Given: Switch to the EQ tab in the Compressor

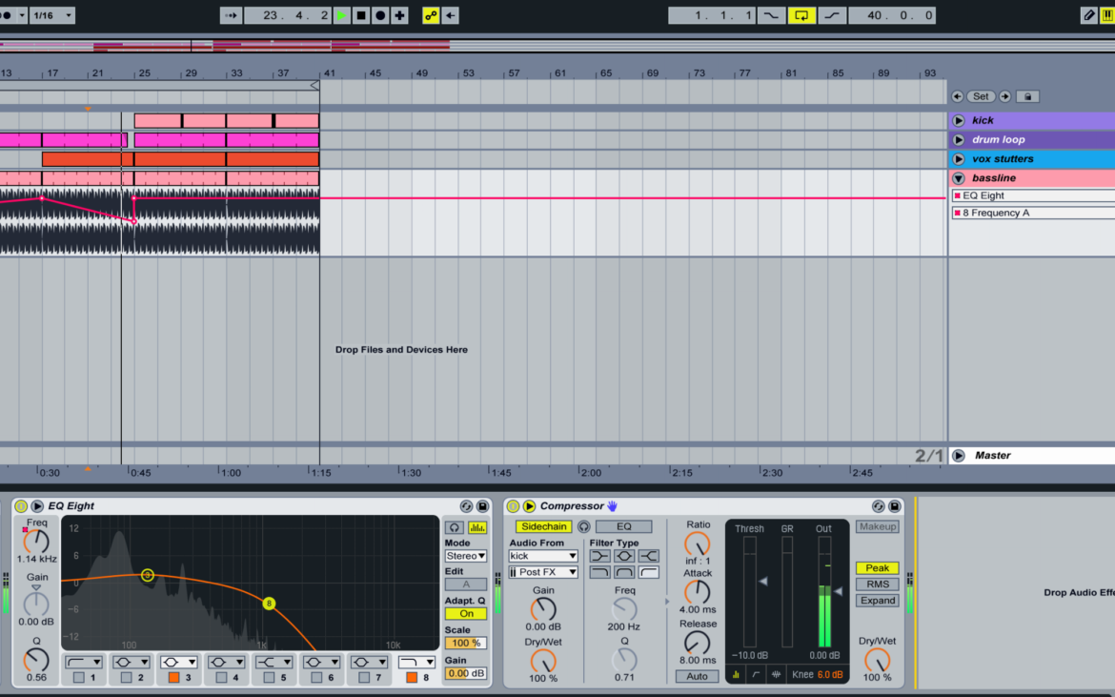Looking at the screenshot, I should coord(623,526).
